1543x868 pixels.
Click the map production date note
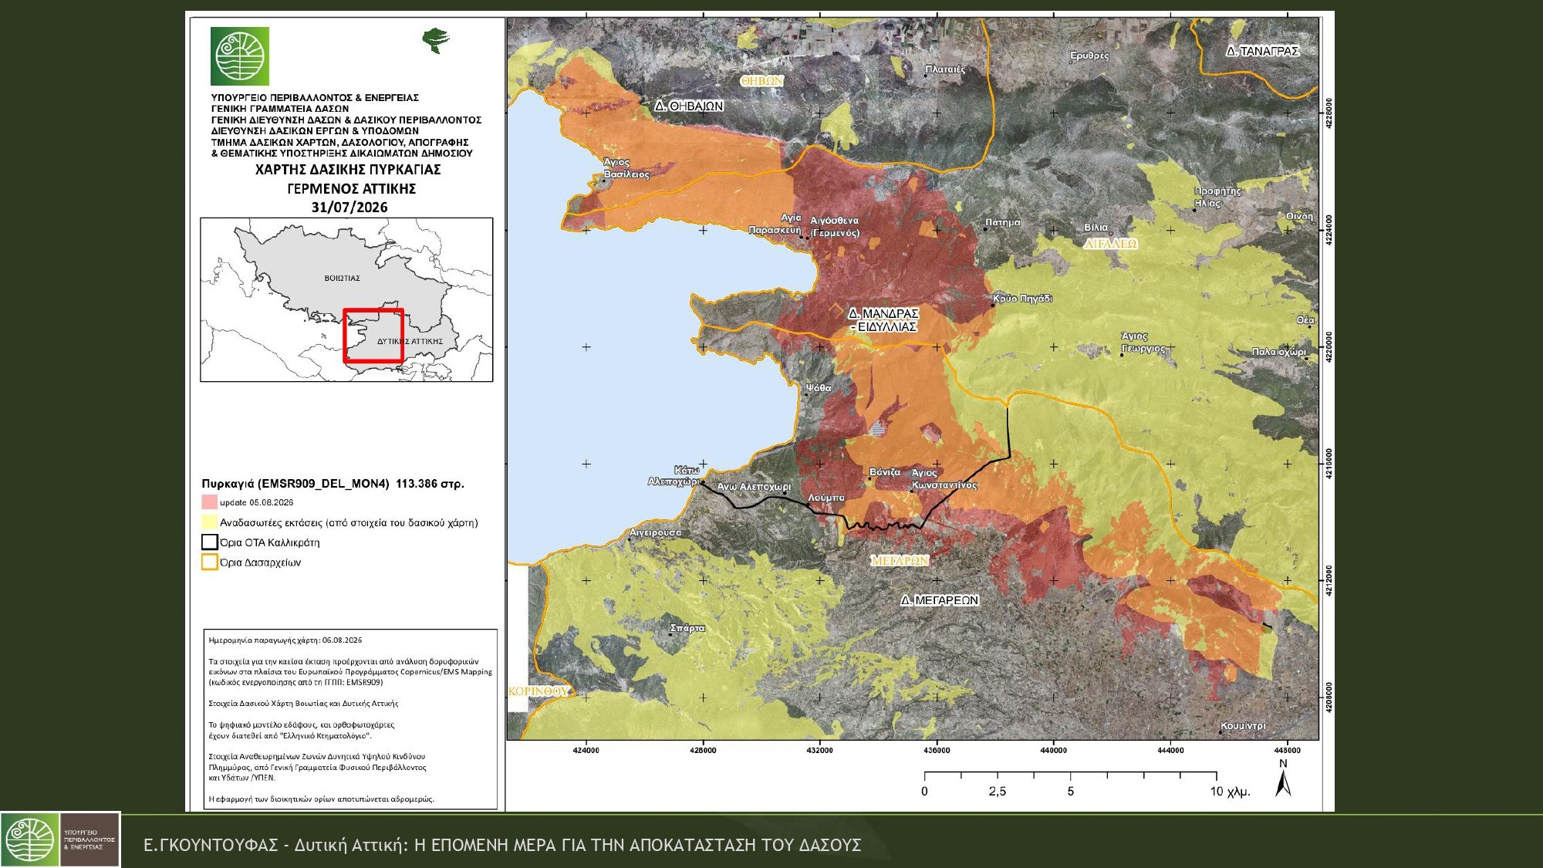pos(285,640)
